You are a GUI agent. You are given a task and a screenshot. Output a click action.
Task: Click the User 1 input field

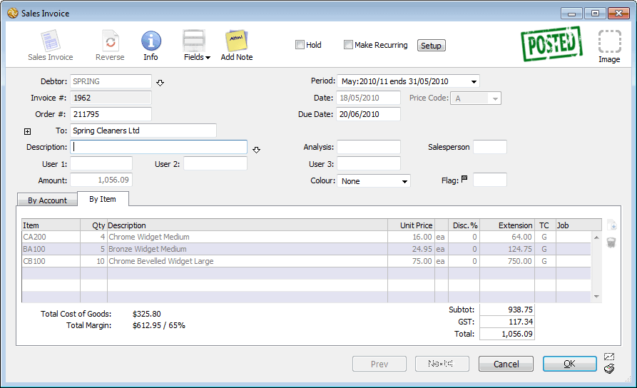tap(101, 163)
